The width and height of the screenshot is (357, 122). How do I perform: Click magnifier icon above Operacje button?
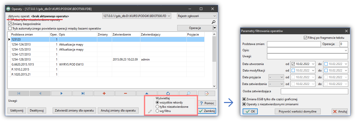pos(214,22)
